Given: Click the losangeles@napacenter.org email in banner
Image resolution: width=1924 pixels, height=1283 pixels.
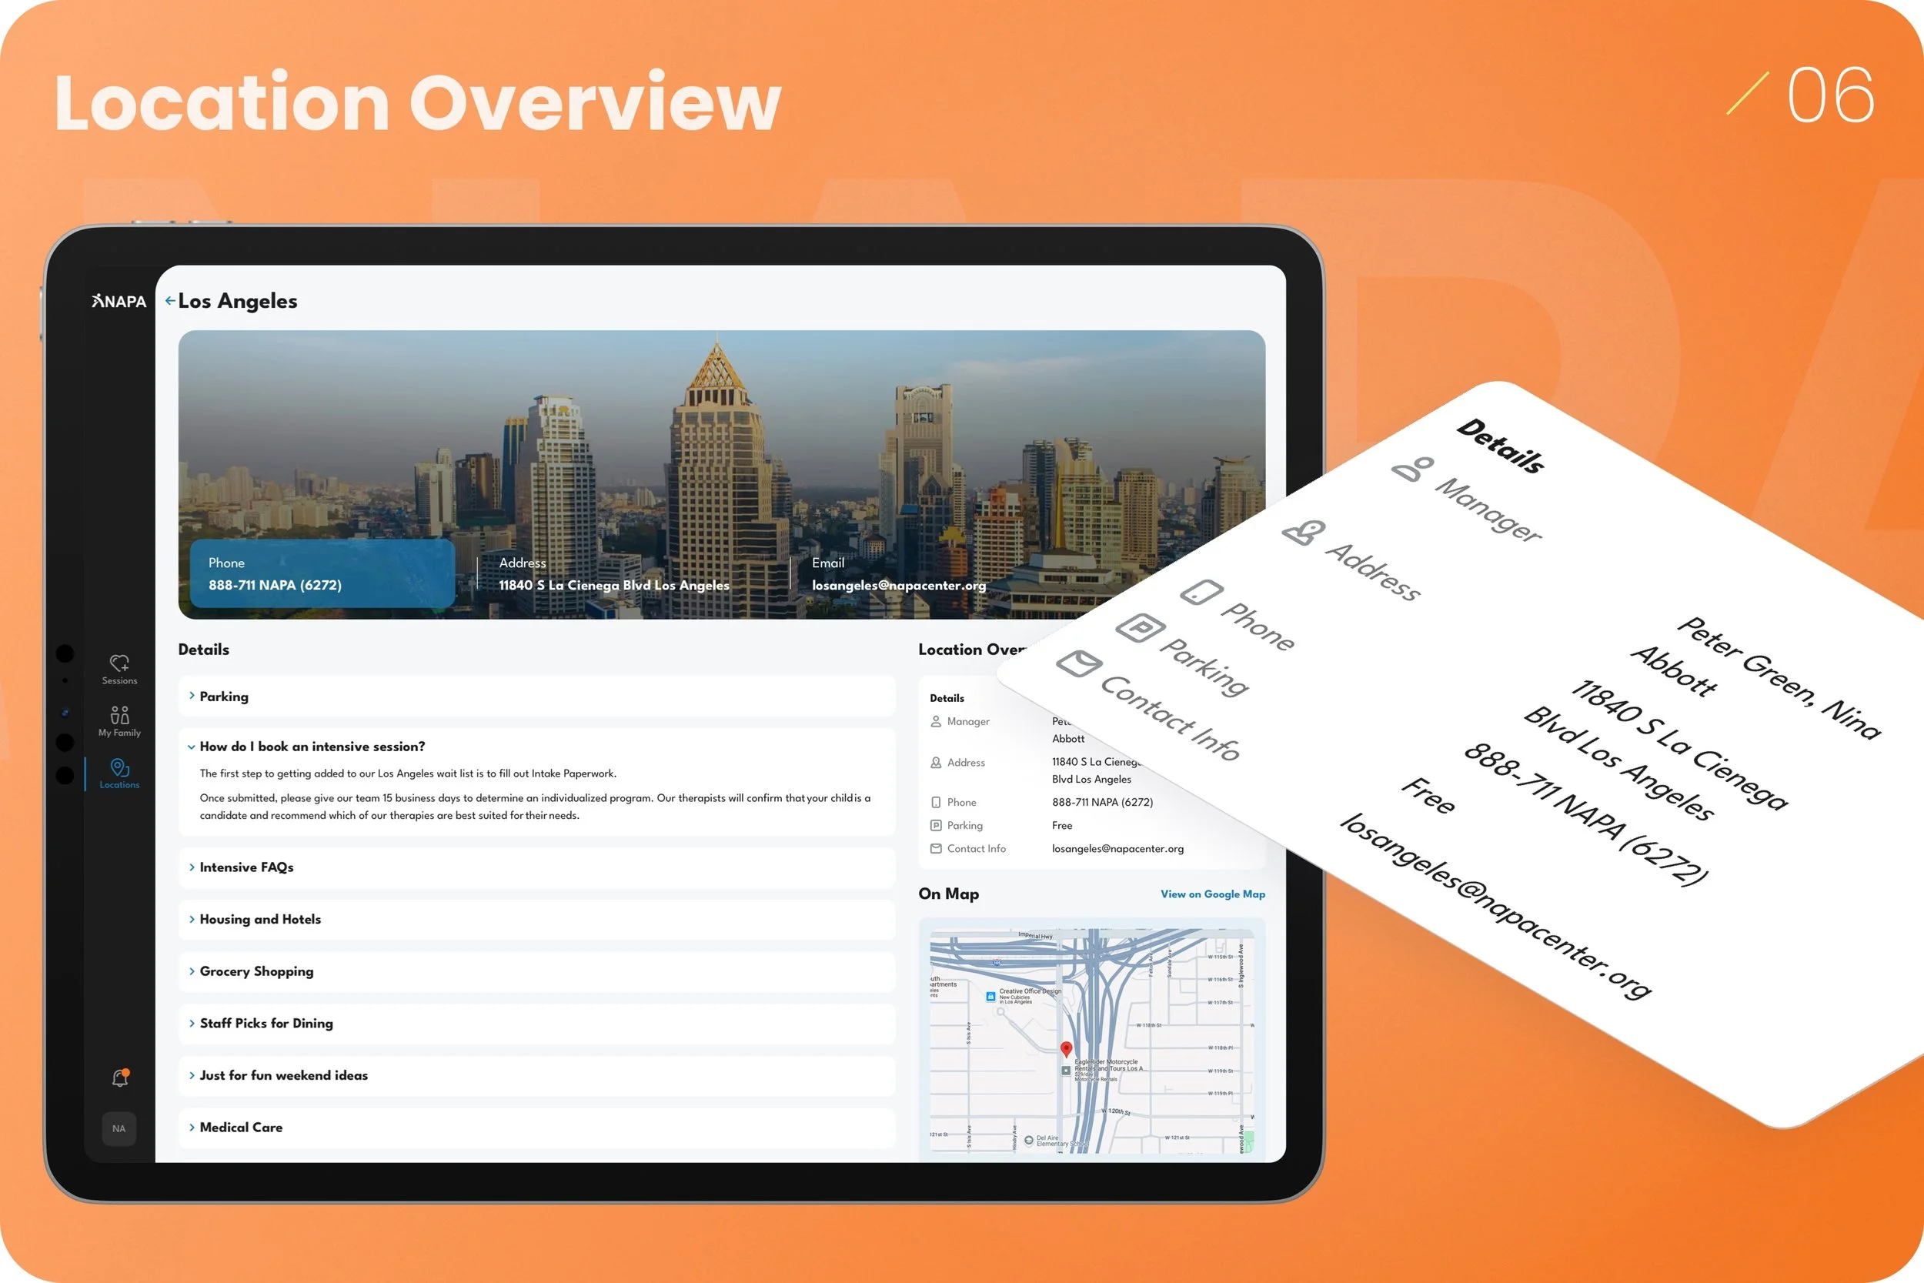Looking at the screenshot, I should 898,586.
